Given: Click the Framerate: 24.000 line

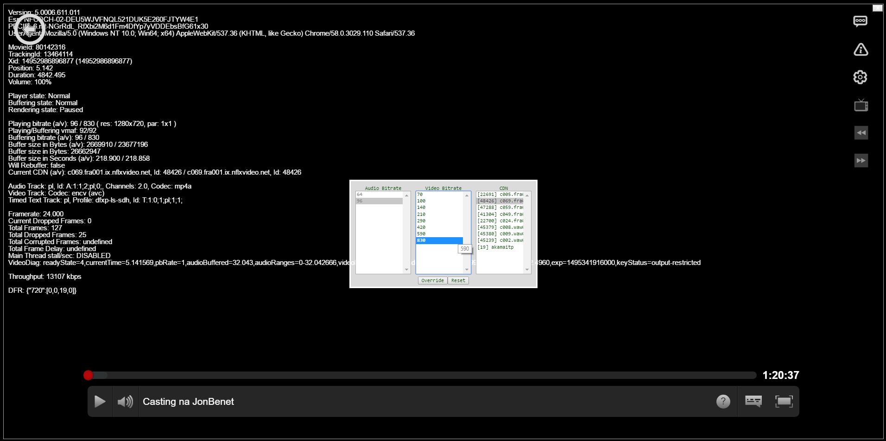Looking at the screenshot, I should [x=36, y=214].
